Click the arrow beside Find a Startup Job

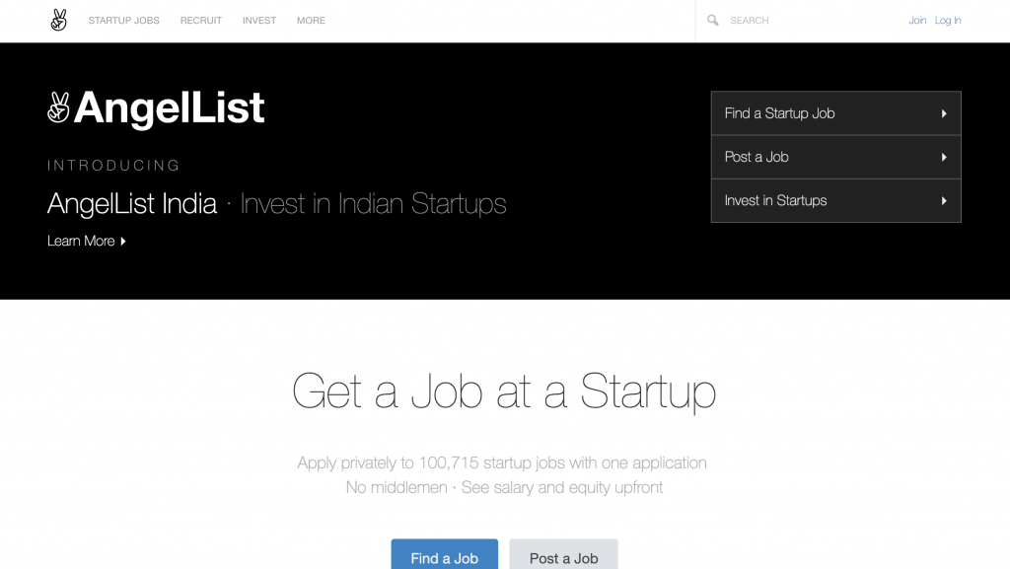[944, 113]
